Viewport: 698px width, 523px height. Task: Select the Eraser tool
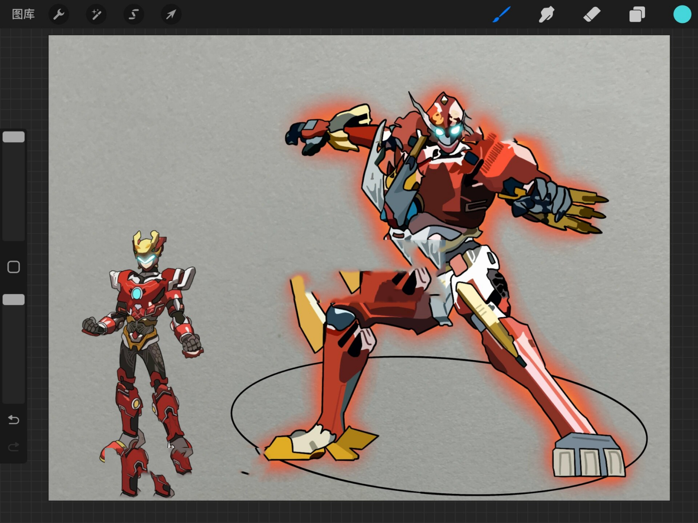(x=592, y=15)
